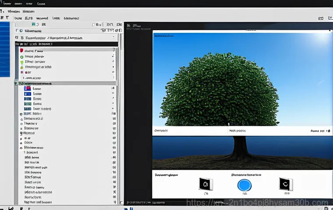This screenshot has height=210, width=333.
Task: Click the right black square icon below the preview
Action: [285, 184]
